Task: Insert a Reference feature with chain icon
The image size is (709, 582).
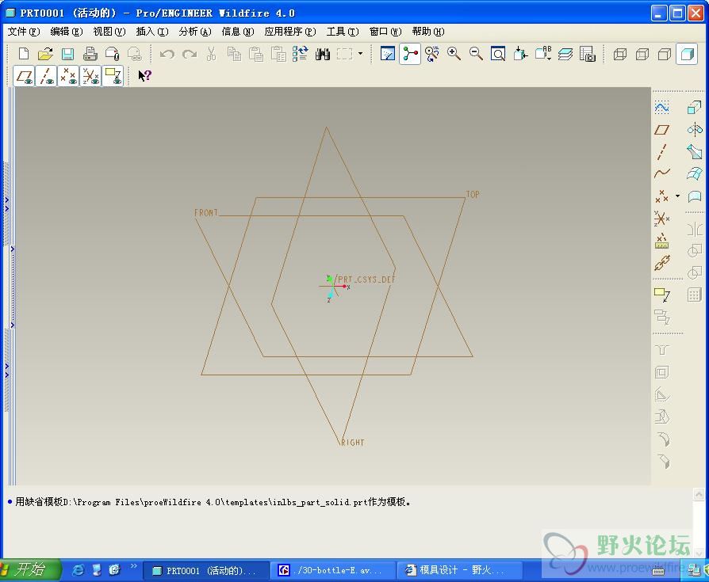Action: click(661, 263)
